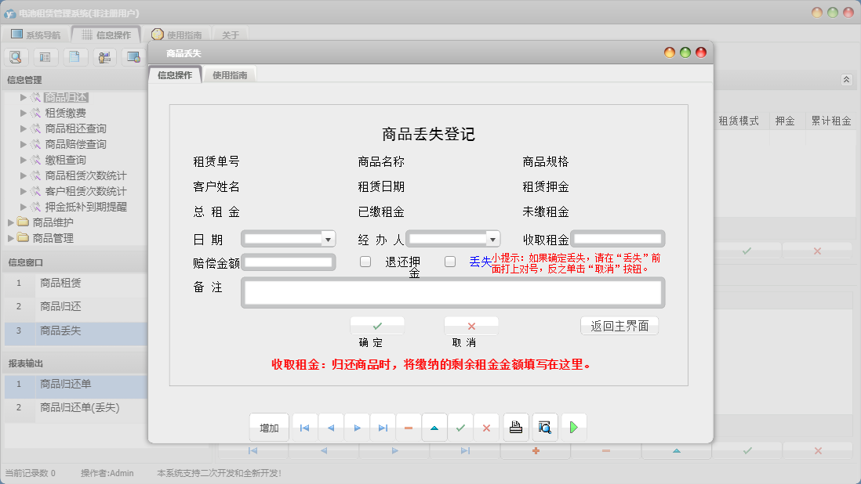Click the document icon on the toolbar
The height and width of the screenshot is (484, 861).
74,56
